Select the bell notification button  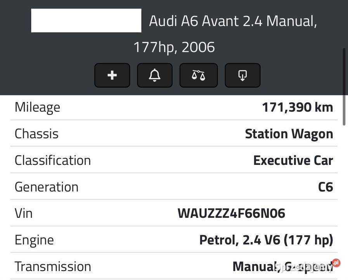(154, 75)
